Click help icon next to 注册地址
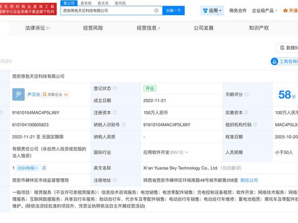298x223 pixels. click(x=115, y=180)
